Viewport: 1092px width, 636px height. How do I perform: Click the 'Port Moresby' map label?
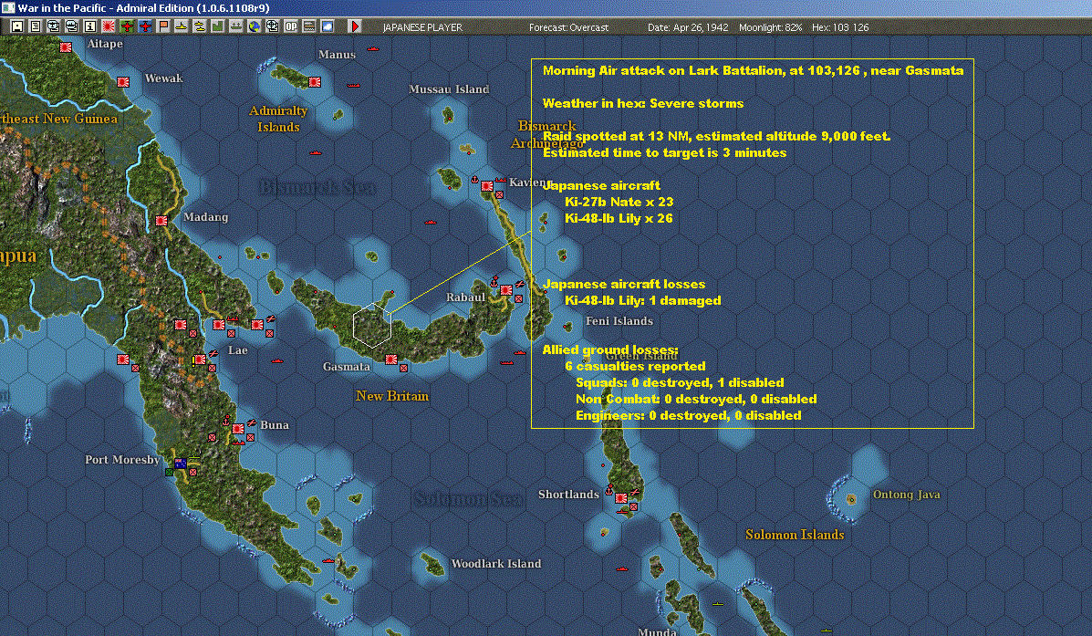coord(122,460)
